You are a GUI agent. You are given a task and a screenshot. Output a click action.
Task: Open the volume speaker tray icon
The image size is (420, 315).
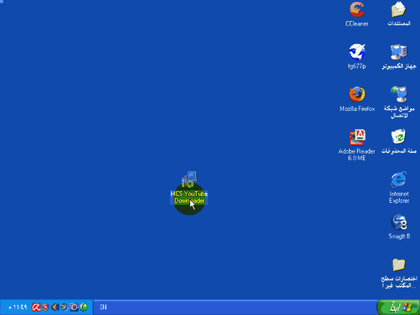click(54, 307)
